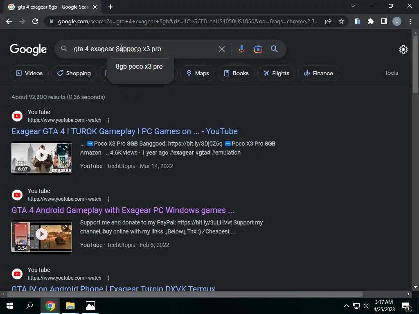
Task: Click the vertical page scrollbar thumb
Action: [415, 64]
